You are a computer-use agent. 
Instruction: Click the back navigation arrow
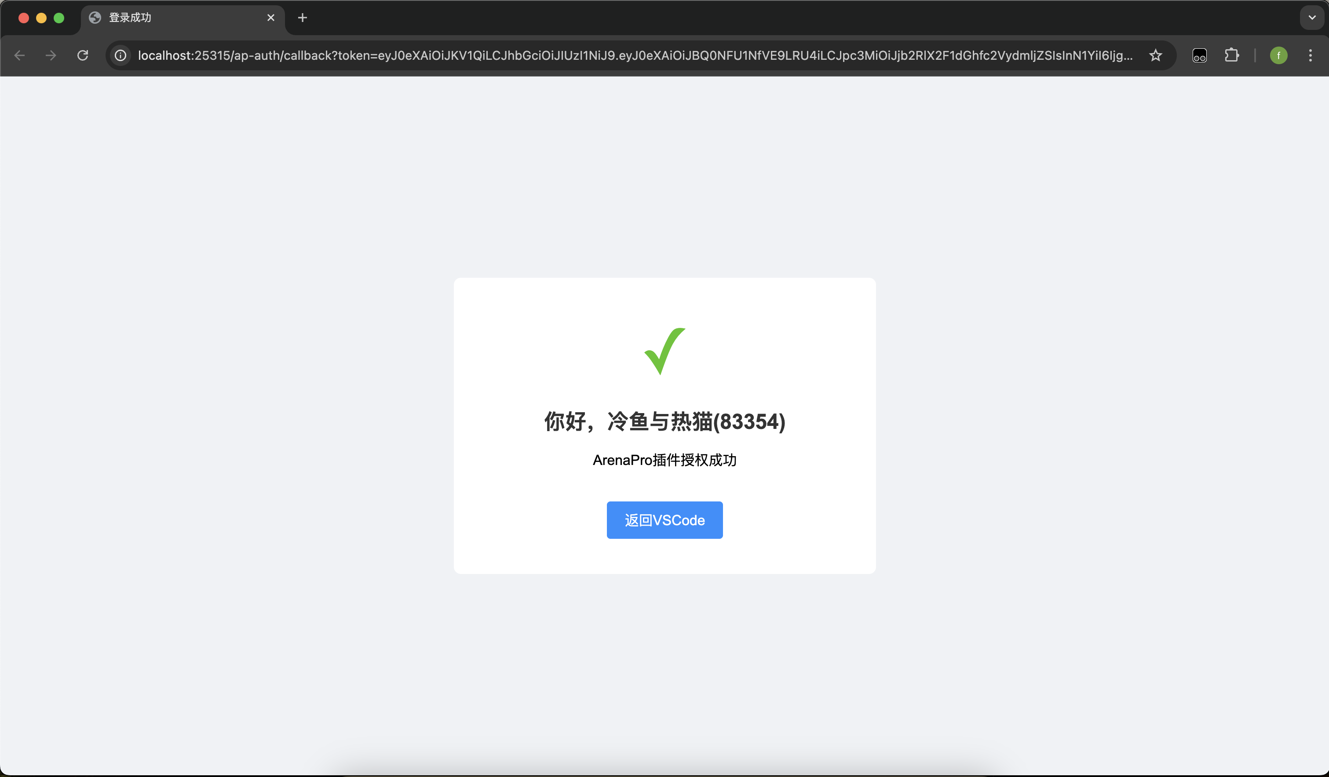point(19,55)
